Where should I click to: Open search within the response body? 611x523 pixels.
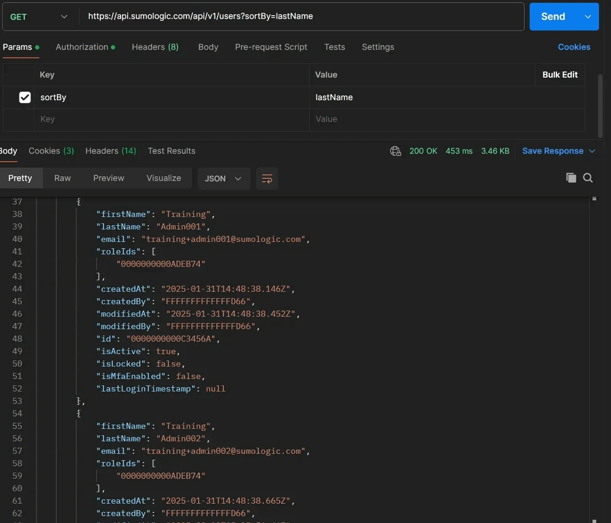[588, 178]
